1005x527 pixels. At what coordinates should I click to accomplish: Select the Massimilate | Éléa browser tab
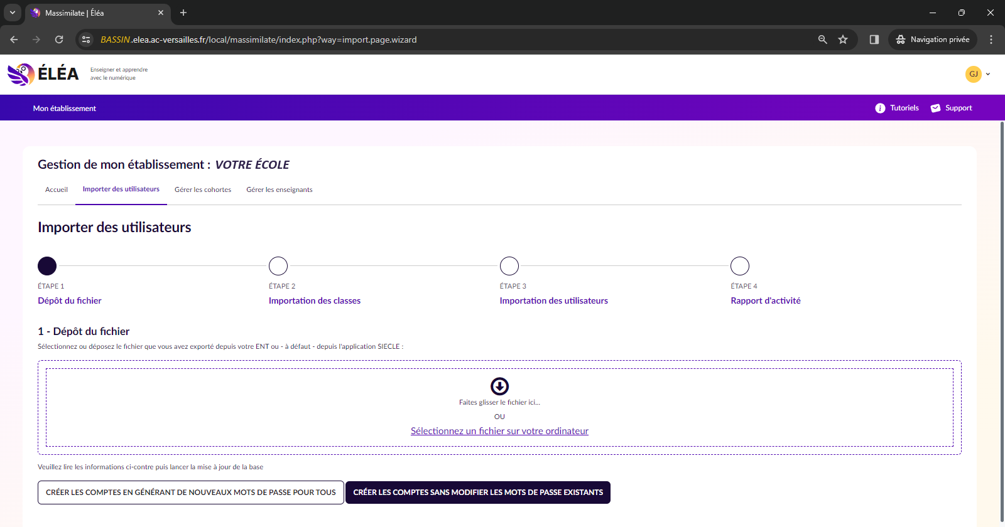97,13
